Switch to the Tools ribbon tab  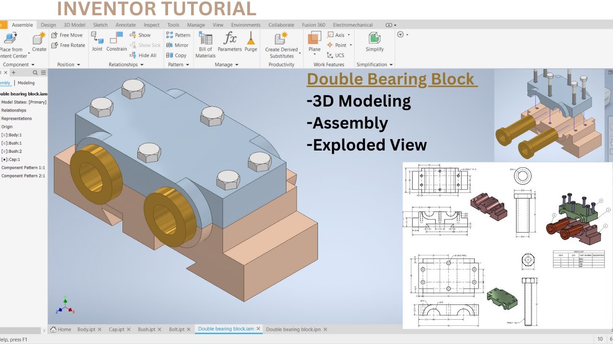tap(173, 25)
